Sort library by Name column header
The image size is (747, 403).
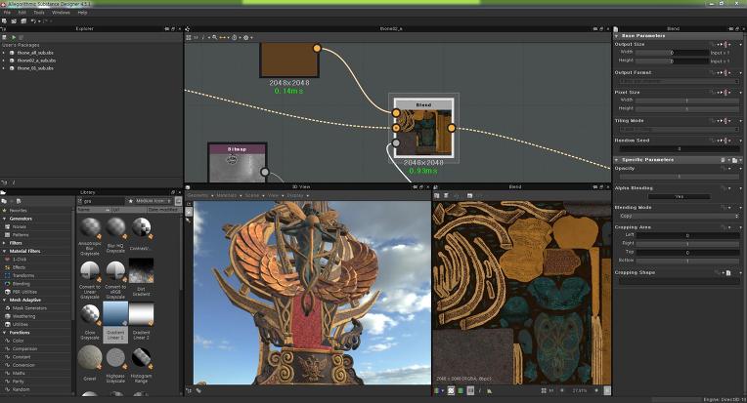(x=94, y=210)
